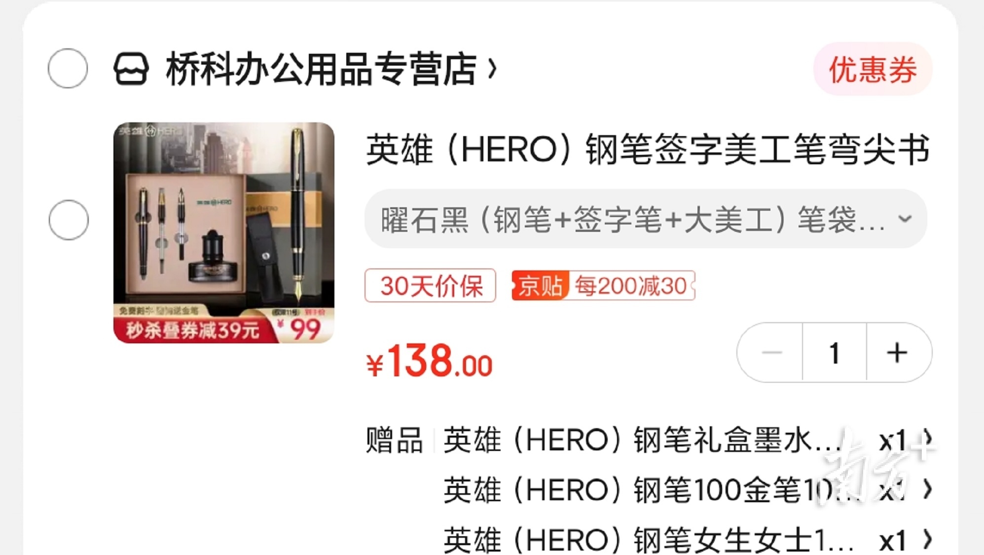The width and height of the screenshot is (984, 555).
Task: Open the 优惠券 coupon button
Action: click(x=873, y=69)
